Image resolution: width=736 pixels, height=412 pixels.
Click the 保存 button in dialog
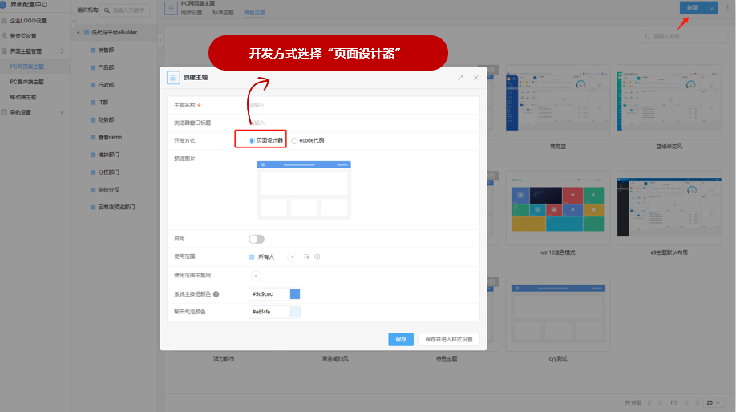pos(401,339)
